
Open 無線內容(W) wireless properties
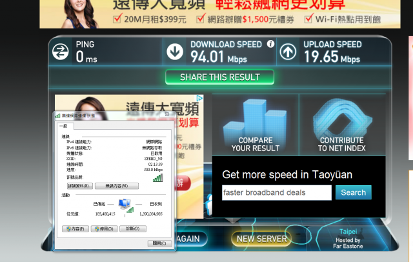(x=117, y=186)
